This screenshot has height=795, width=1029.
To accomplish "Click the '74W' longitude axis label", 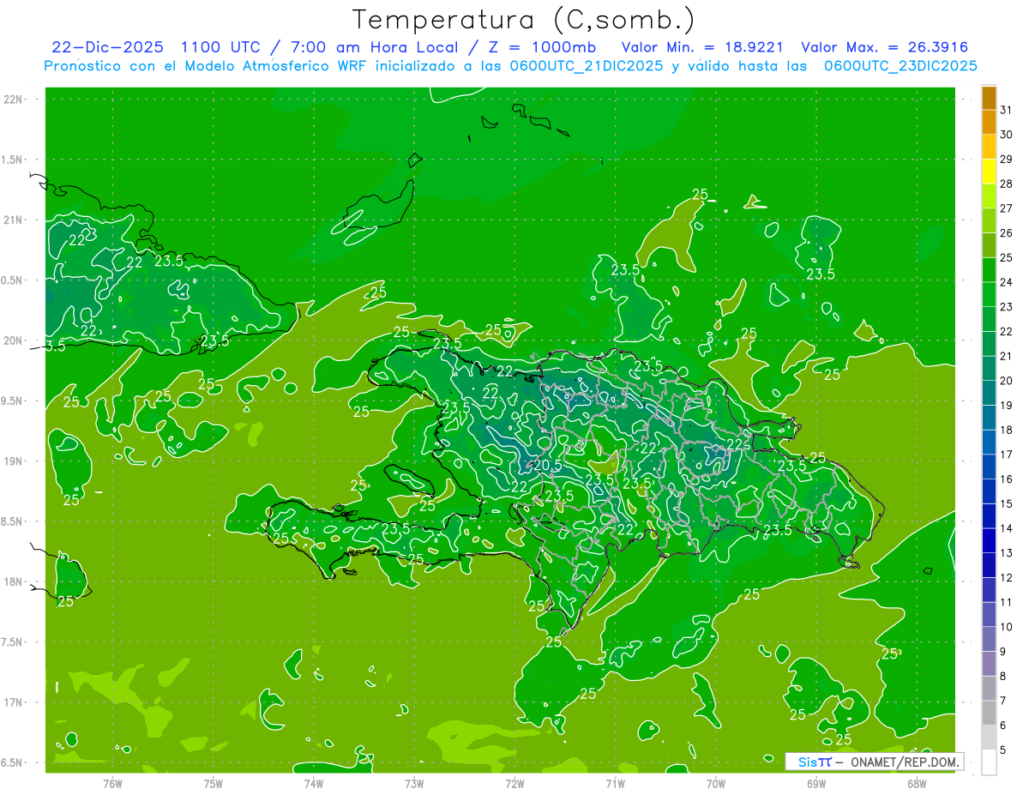I will point(314,783).
